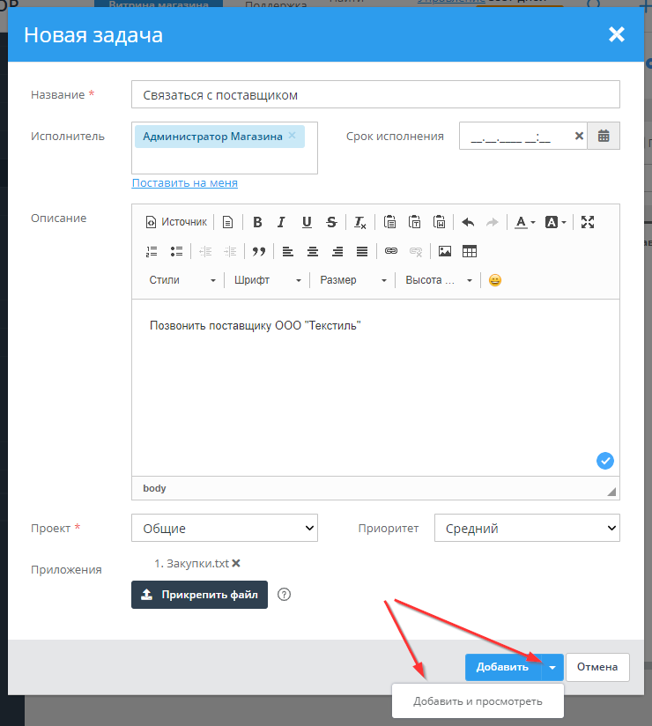Insert a block quote
652x726 pixels.
click(x=258, y=251)
